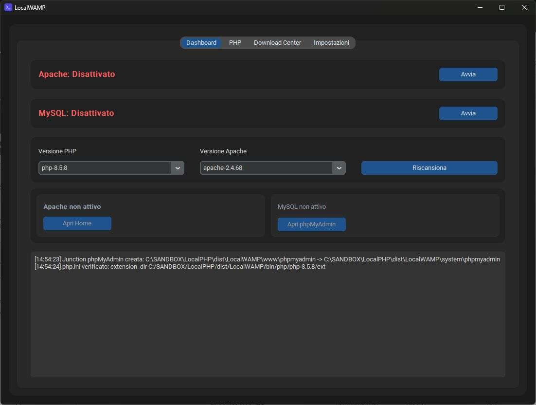Screen dimensions: 536x405
Task: Open the Impostazioni tab
Action: click(x=331, y=43)
